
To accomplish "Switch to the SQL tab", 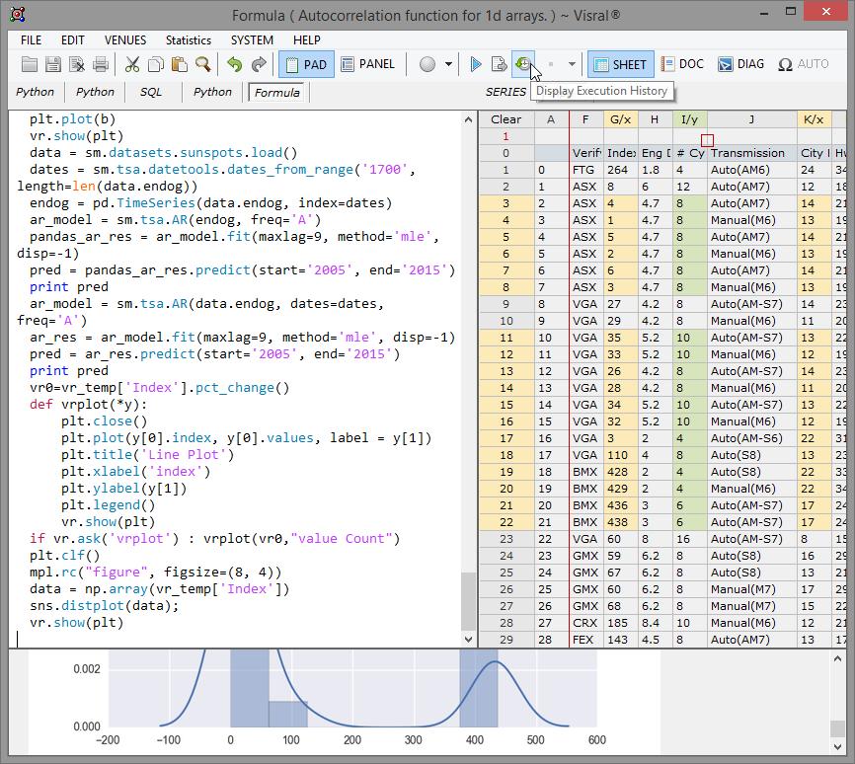I will pyautogui.click(x=150, y=92).
